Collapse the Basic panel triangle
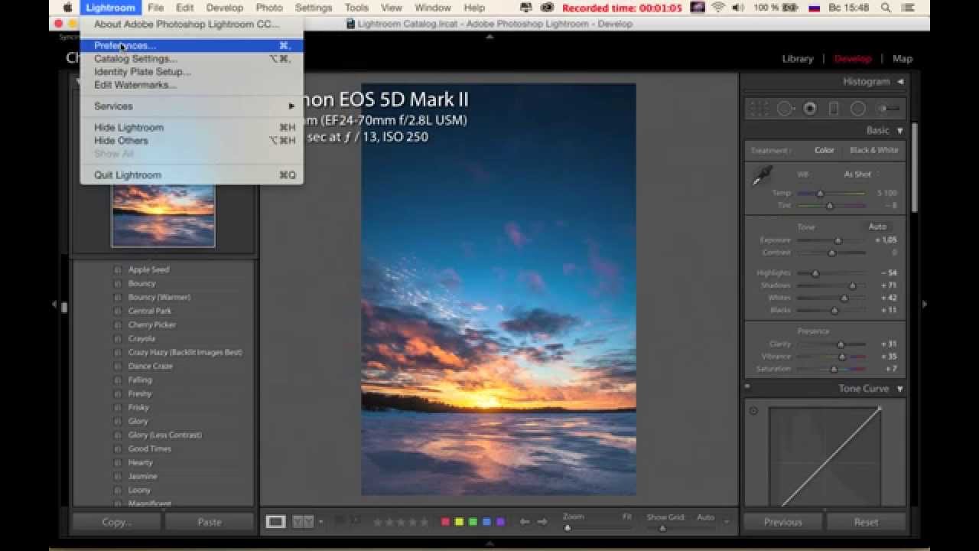Viewport: 979px width, 551px height. pyautogui.click(x=900, y=131)
